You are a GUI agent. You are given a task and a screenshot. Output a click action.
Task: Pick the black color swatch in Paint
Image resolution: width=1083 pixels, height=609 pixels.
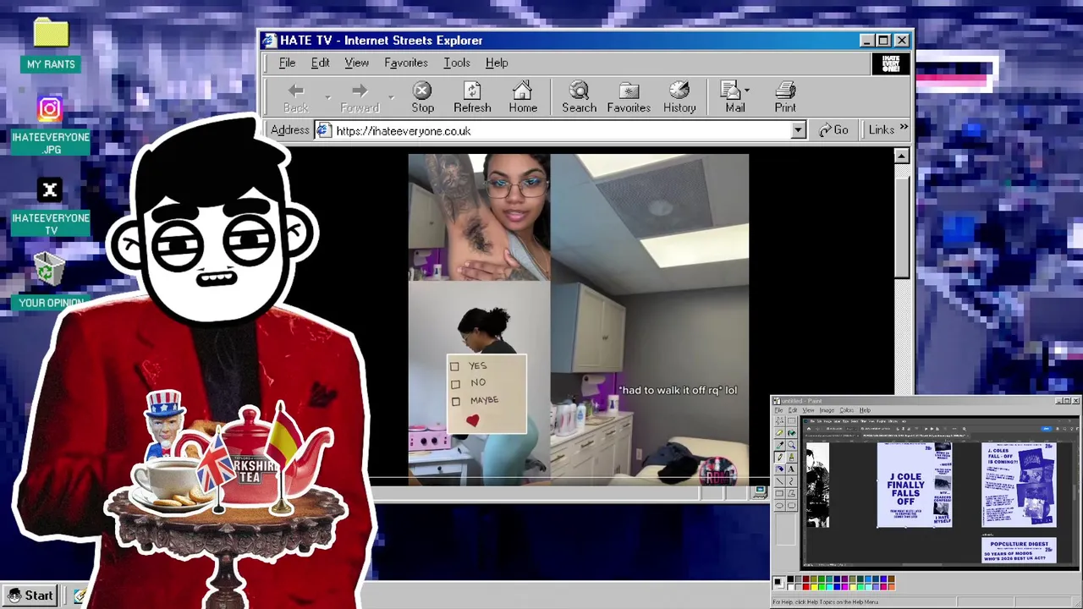point(790,579)
